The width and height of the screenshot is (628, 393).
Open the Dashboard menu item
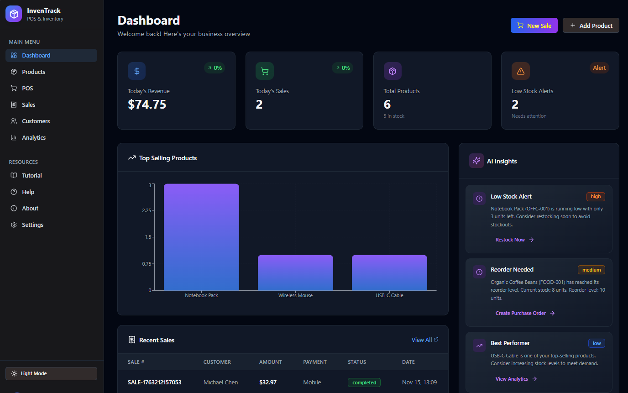tap(51, 55)
